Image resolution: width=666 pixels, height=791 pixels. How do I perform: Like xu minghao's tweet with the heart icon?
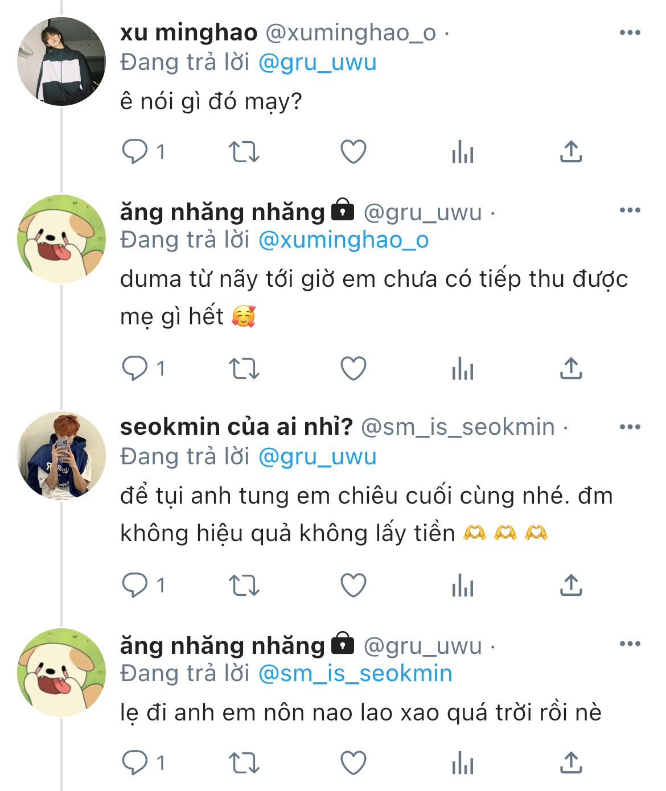353,152
